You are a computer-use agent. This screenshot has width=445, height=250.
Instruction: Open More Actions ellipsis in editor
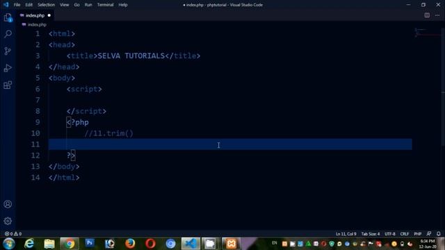click(x=437, y=15)
